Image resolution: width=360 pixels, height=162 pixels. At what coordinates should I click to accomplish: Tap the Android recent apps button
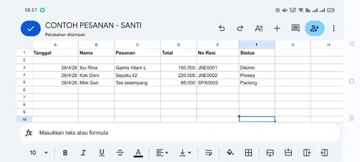coord(351,118)
